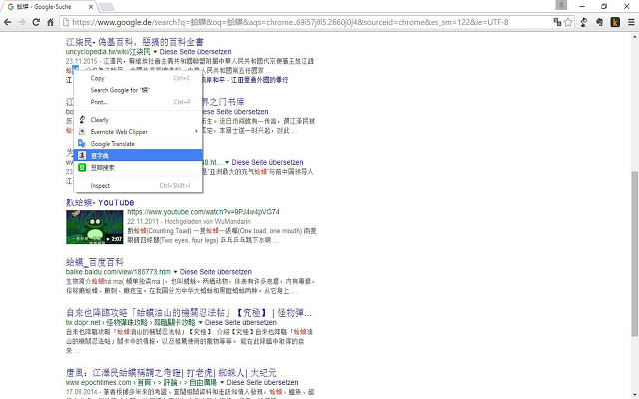The height and width of the screenshot is (399, 639).
Task: Click the translate icon in address bar
Action: click(557, 22)
